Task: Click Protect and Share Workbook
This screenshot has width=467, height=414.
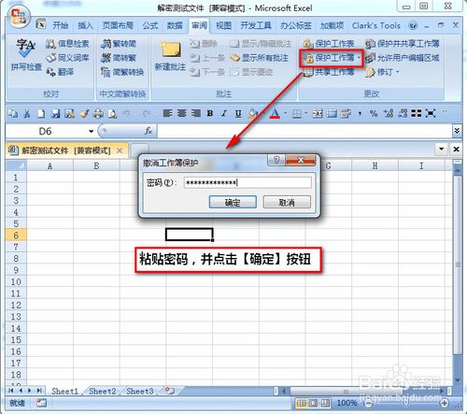Action: pyautogui.click(x=403, y=44)
